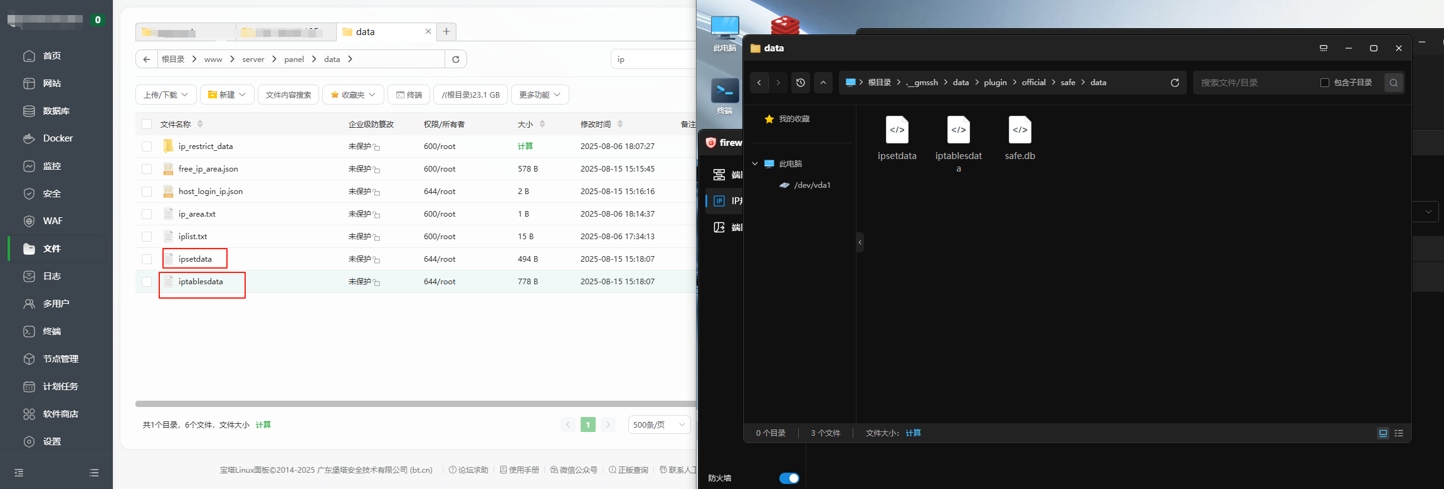
Task: Go up one directory with the up arrow
Action: point(823,83)
